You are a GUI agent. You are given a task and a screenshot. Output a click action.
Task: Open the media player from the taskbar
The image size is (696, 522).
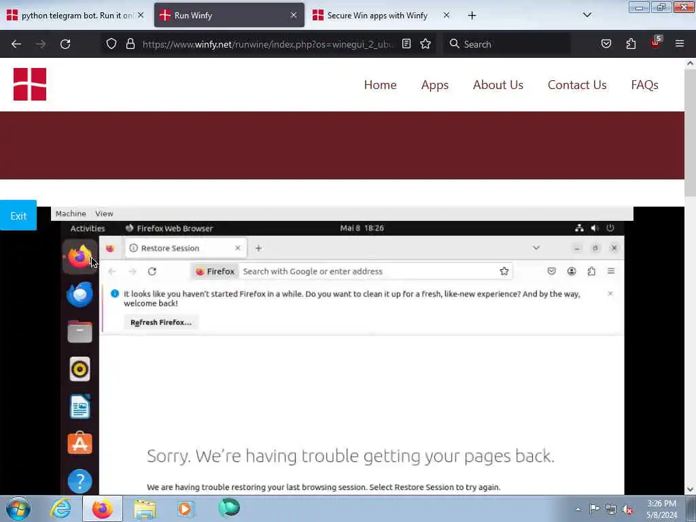[186, 508]
